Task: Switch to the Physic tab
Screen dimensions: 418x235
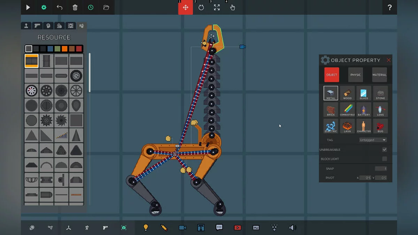Action: point(355,75)
